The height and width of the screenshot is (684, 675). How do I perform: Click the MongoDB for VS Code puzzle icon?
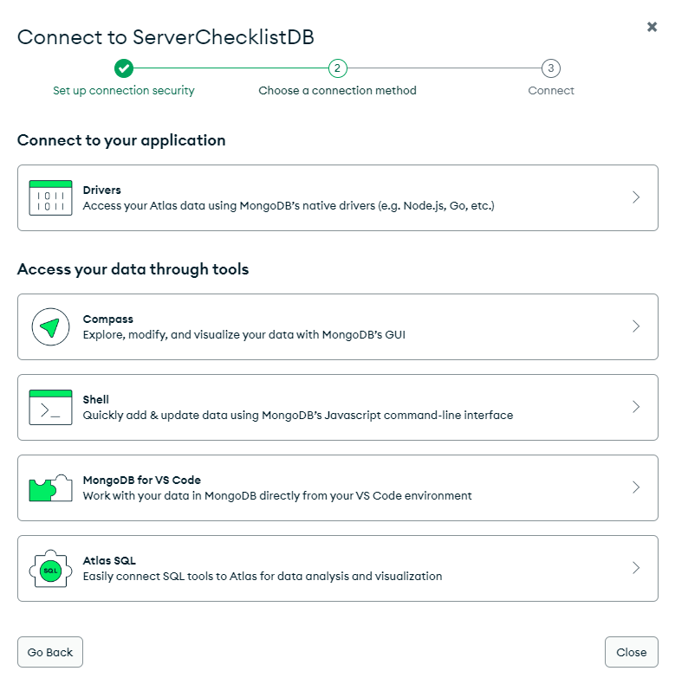(50, 488)
